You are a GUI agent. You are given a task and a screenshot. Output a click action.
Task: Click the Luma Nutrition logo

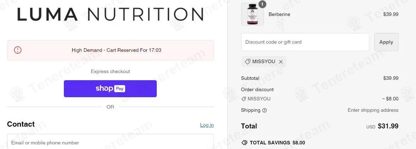tap(110, 15)
